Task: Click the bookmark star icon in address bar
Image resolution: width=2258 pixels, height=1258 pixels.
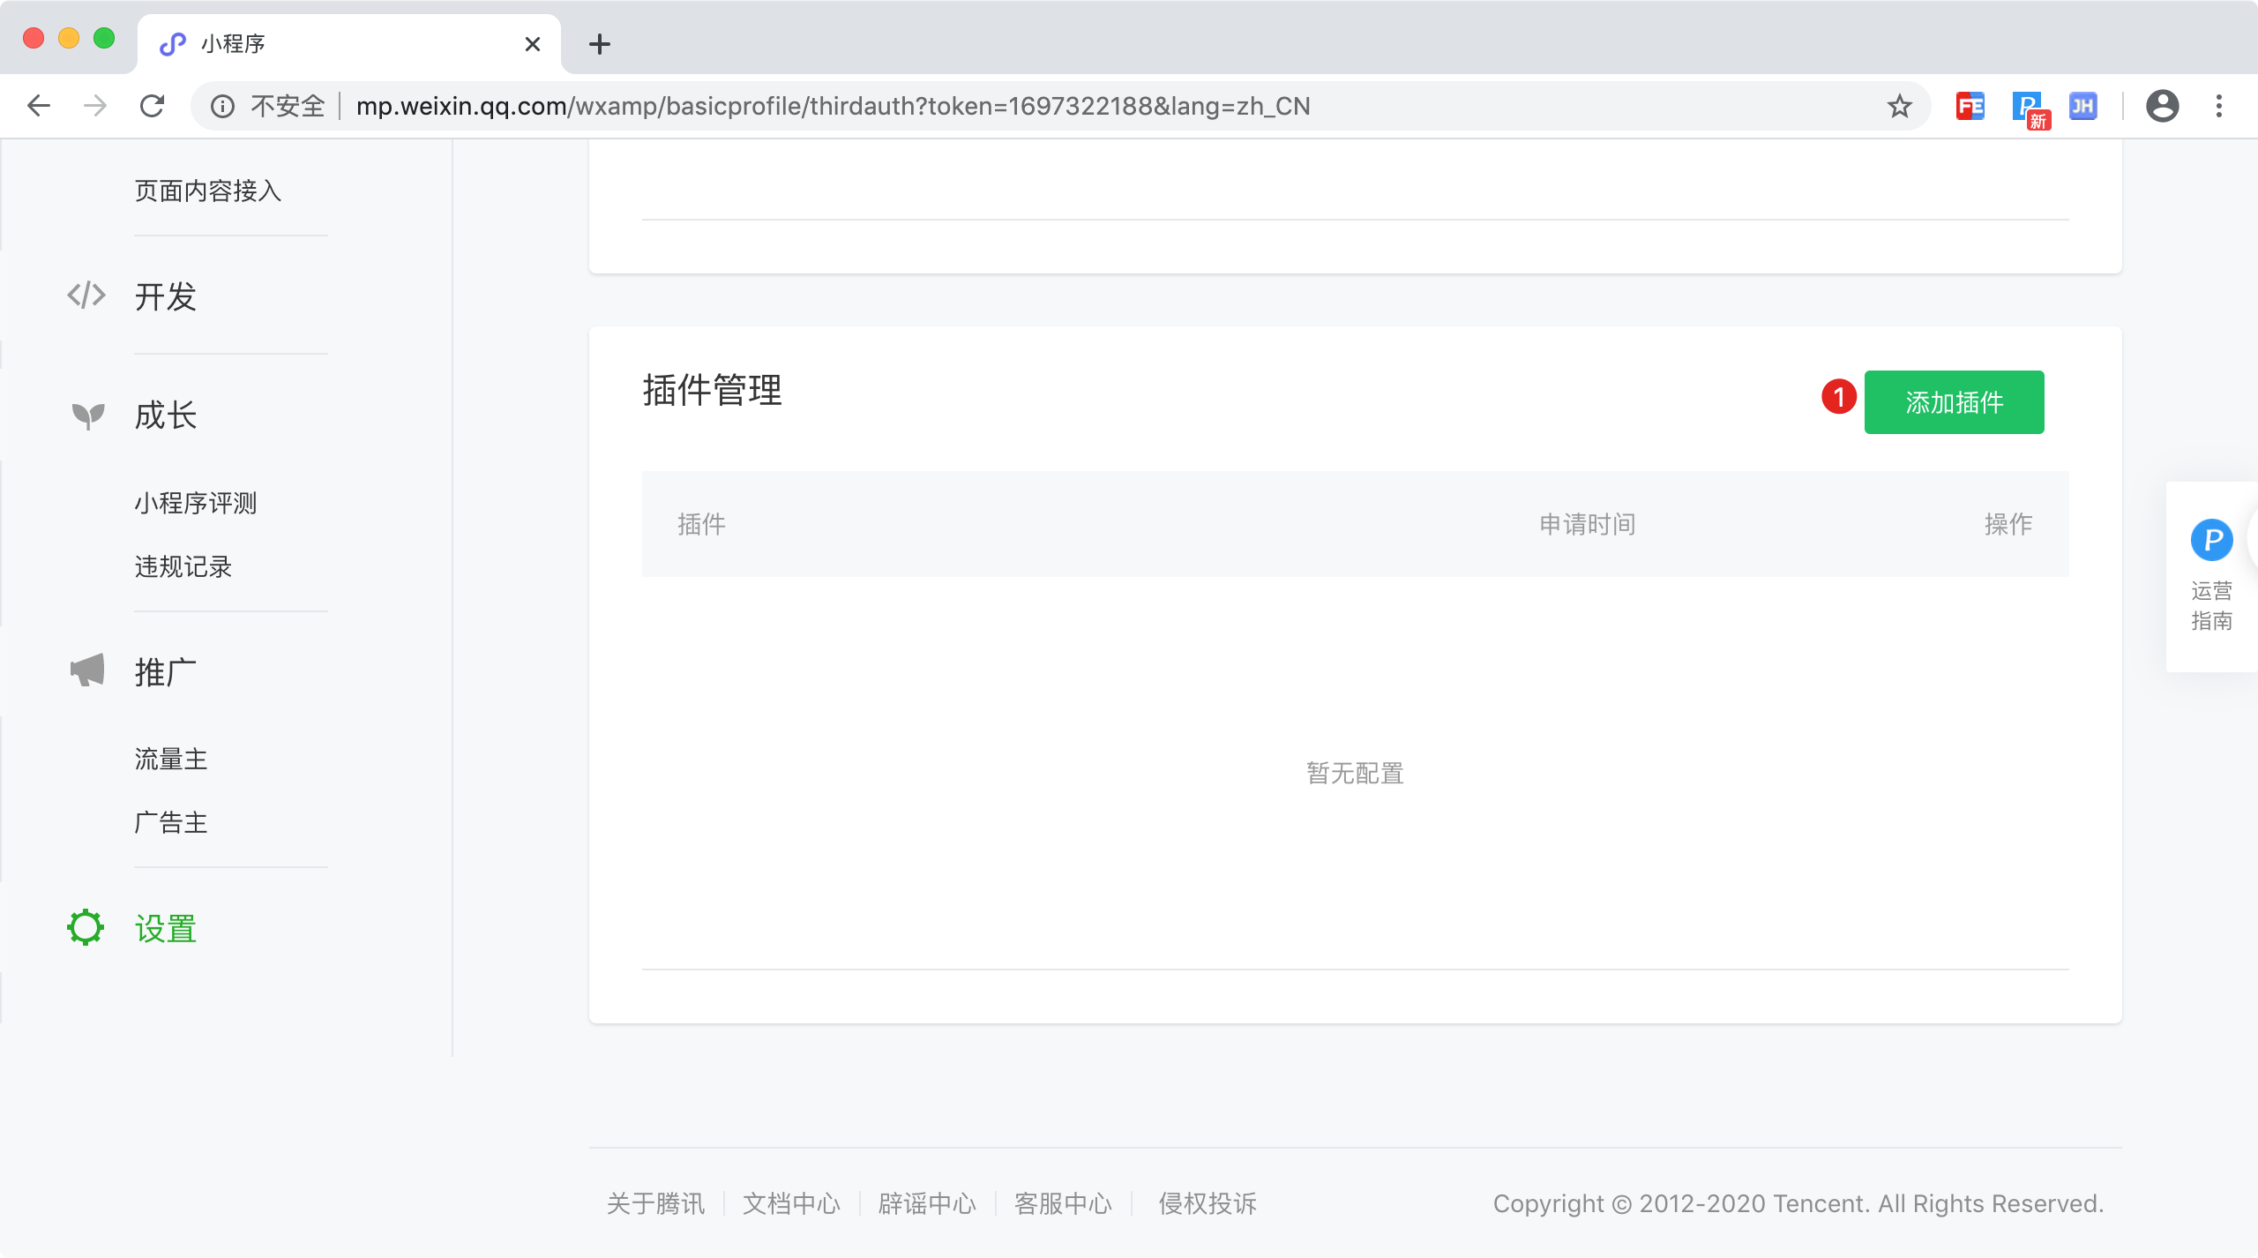Action: click(1899, 107)
